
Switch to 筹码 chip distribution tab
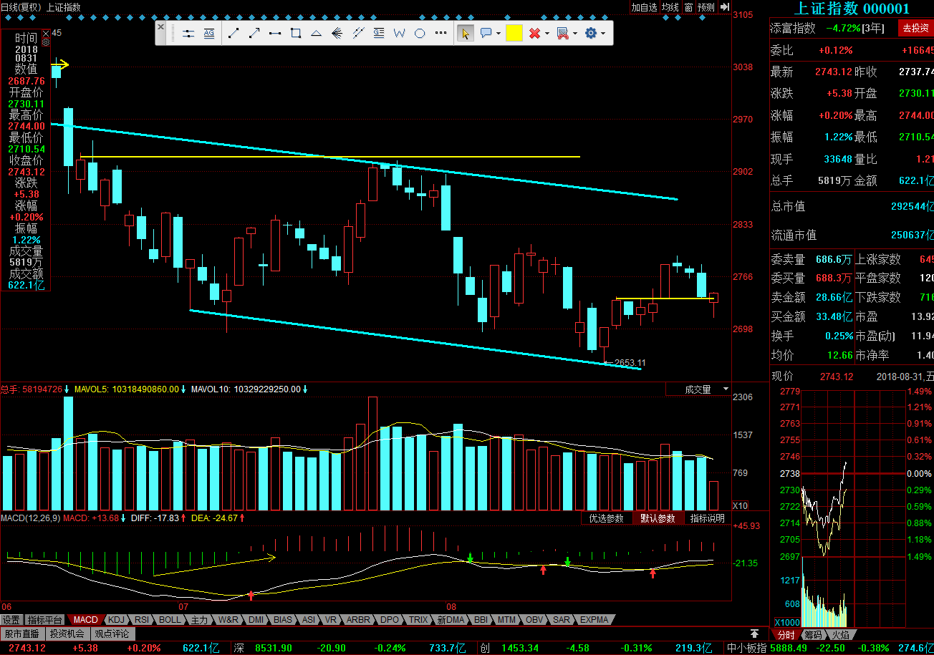coord(812,635)
